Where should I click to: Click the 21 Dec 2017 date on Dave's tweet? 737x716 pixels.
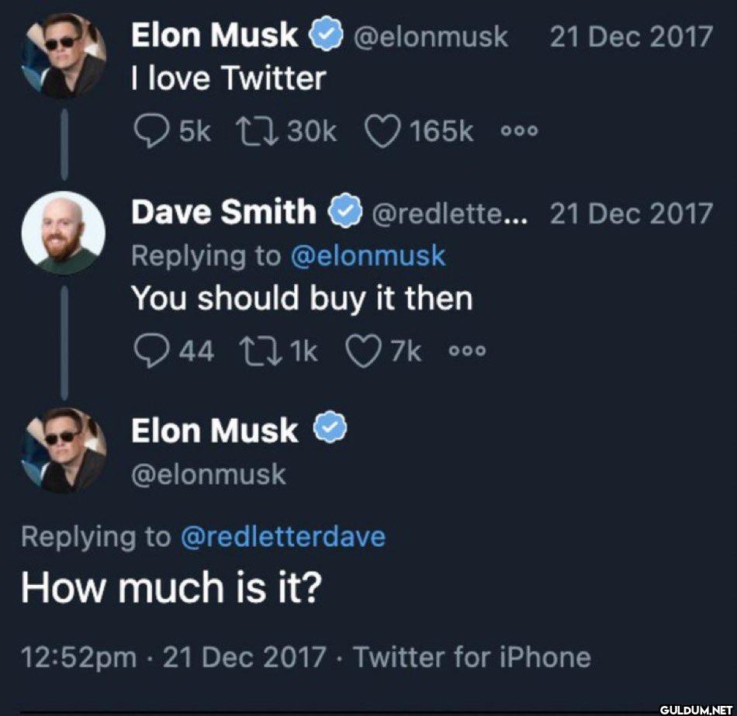click(x=631, y=214)
